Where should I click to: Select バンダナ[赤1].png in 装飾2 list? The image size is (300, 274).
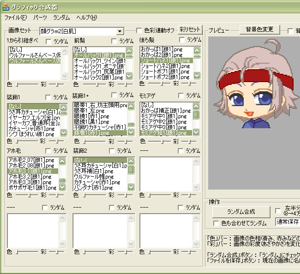point(101,188)
